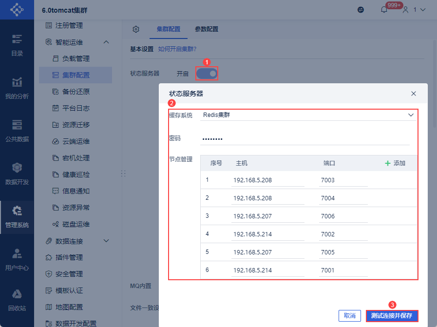This screenshot has width=437, height=327.
Task: Edit port field showing 7006
Action: (343, 216)
